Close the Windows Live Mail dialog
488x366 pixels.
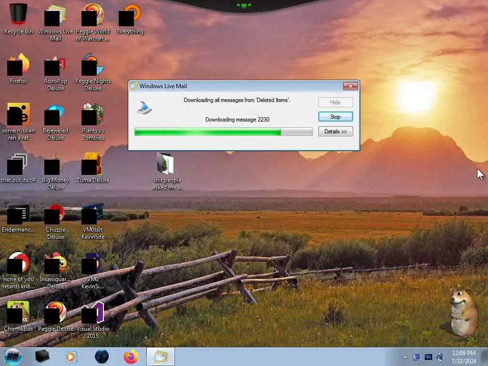pos(350,86)
